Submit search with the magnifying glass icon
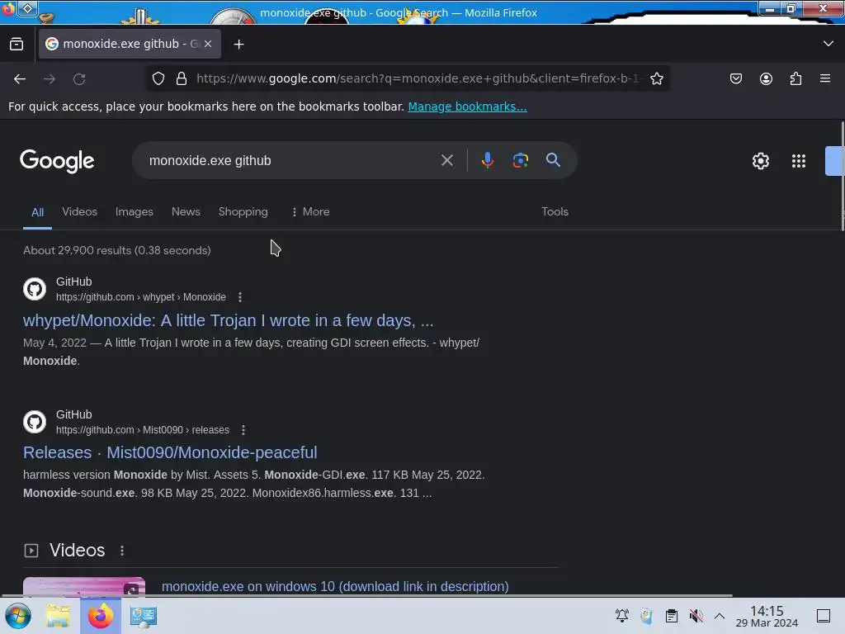Viewport: 845px width, 634px height. pos(553,160)
